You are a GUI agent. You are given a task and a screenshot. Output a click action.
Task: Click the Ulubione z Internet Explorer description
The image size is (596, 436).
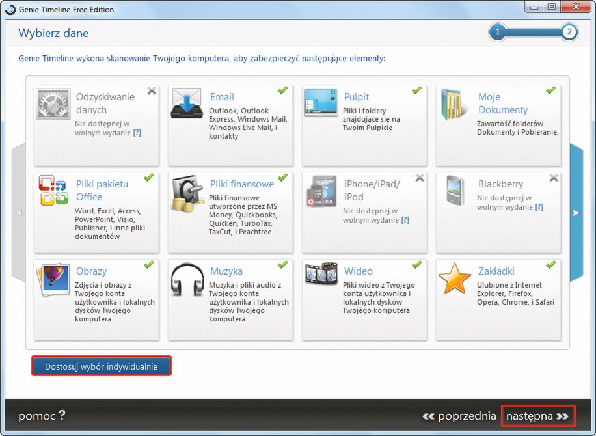[x=515, y=293]
